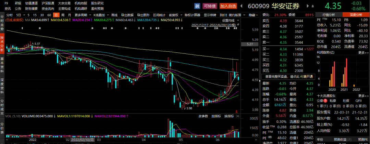Open the 资金流向 menu item

(48, 9)
